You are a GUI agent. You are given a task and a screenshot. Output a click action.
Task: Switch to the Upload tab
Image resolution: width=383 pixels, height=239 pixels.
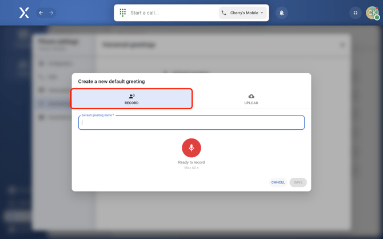point(251,99)
